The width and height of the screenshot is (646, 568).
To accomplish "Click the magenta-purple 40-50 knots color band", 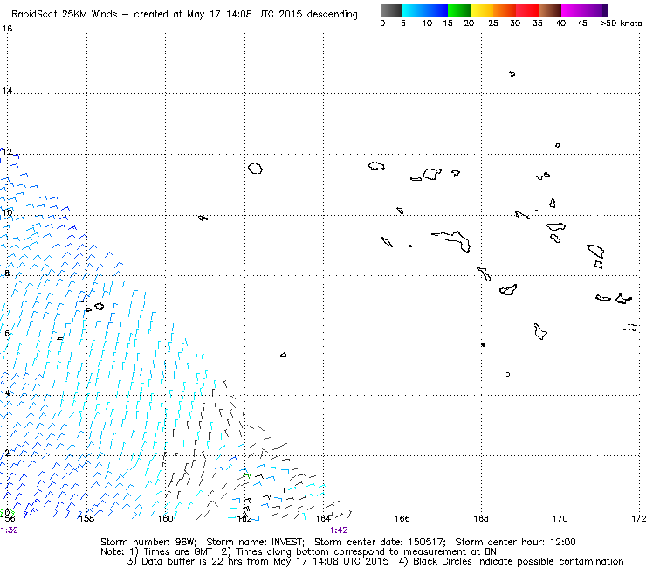I will point(584,10).
